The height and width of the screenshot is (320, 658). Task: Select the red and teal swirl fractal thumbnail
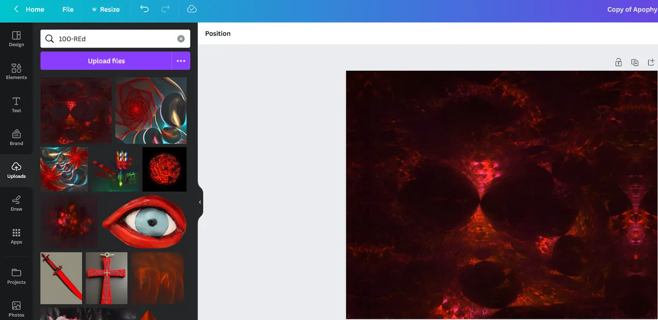pyautogui.click(x=64, y=169)
